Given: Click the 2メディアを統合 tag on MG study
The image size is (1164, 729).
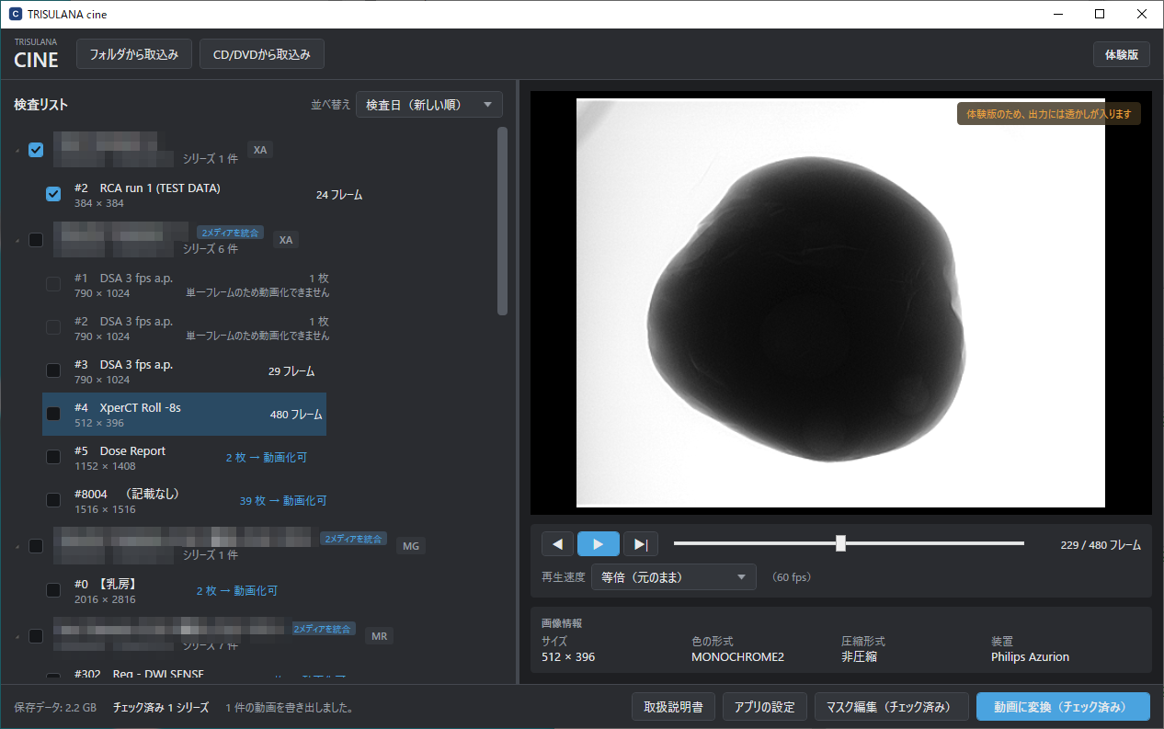Looking at the screenshot, I should coord(354,539).
